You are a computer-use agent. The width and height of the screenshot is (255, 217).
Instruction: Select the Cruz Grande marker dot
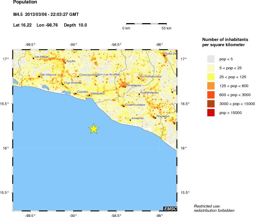tap(63, 84)
